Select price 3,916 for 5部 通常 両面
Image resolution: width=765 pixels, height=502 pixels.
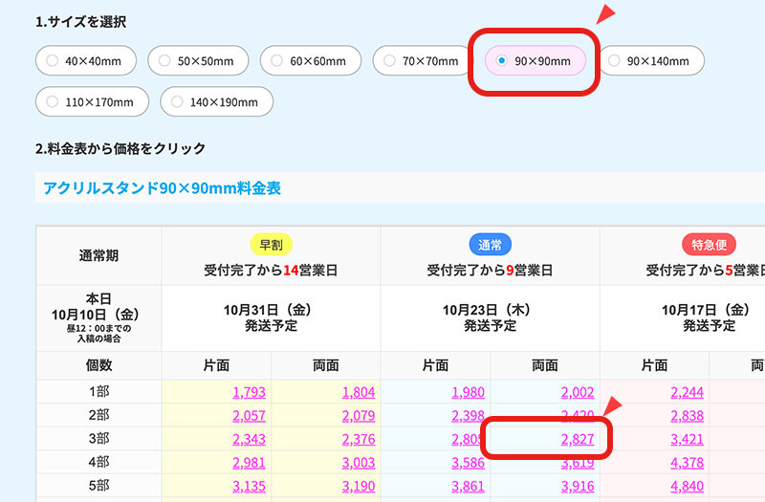577,486
